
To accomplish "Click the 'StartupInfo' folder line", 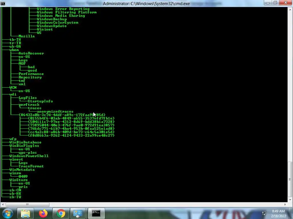I will pyautogui.click(x=40, y=101).
